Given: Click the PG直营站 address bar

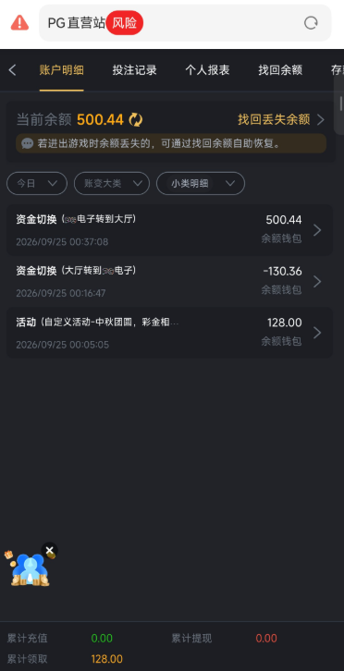Looking at the screenshot, I should [185, 23].
